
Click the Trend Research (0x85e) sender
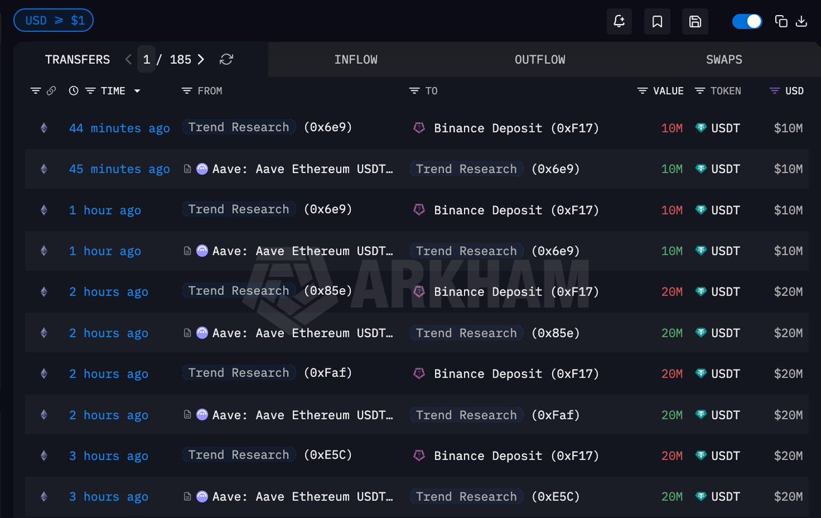tap(267, 291)
